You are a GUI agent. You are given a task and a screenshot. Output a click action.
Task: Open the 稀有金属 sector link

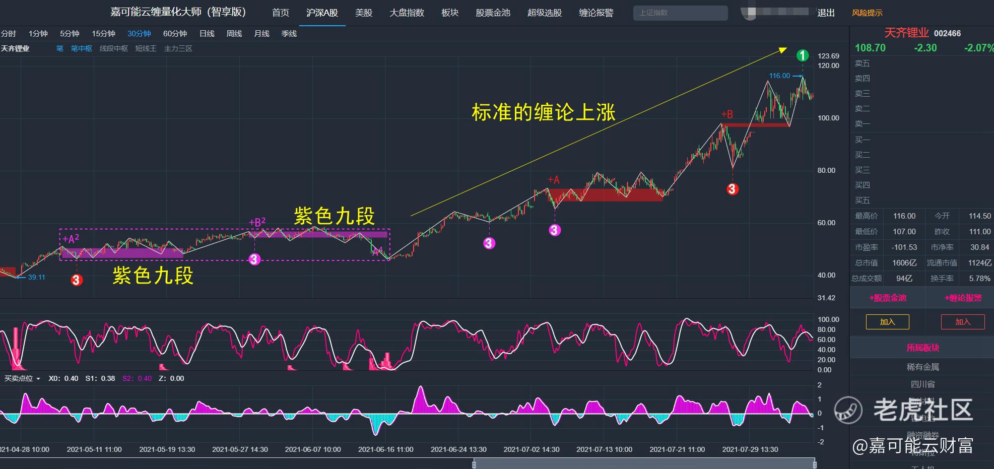pyautogui.click(x=923, y=367)
